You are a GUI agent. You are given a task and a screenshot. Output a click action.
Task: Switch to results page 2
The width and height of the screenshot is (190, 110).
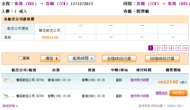(x=157, y=48)
